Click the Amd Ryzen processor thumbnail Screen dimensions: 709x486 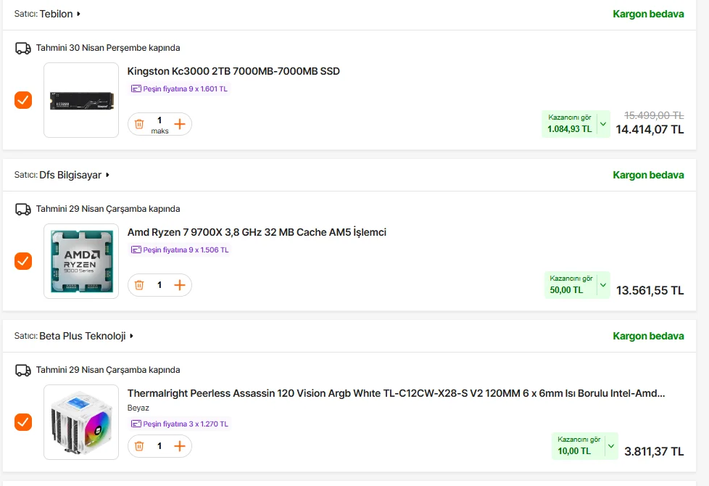click(x=81, y=261)
